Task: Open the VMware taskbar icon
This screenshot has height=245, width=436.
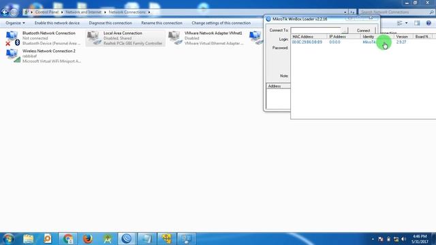Action: pyautogui.click(x=166, y=239)
